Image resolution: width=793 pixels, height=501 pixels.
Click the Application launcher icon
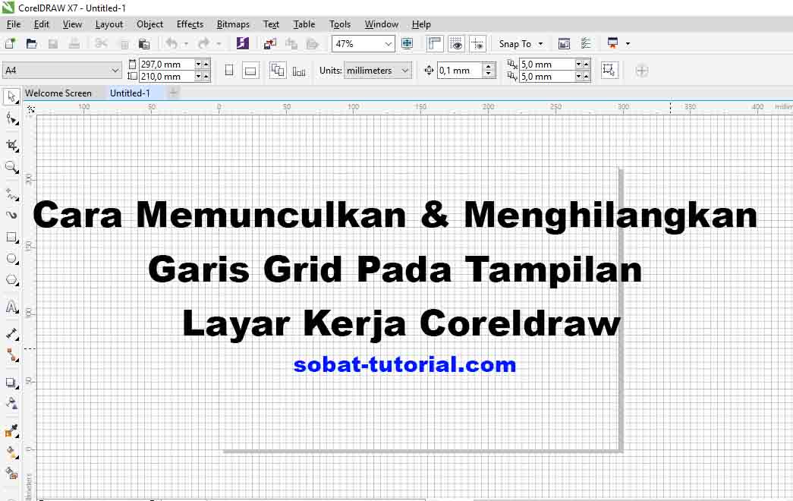coord(613,43)
